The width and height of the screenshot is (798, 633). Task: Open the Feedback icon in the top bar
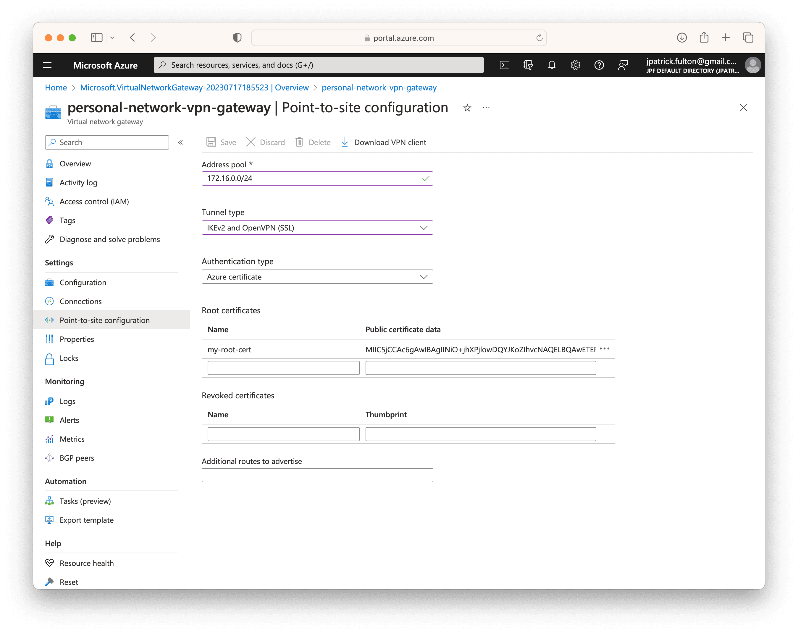tap(623, 65)
